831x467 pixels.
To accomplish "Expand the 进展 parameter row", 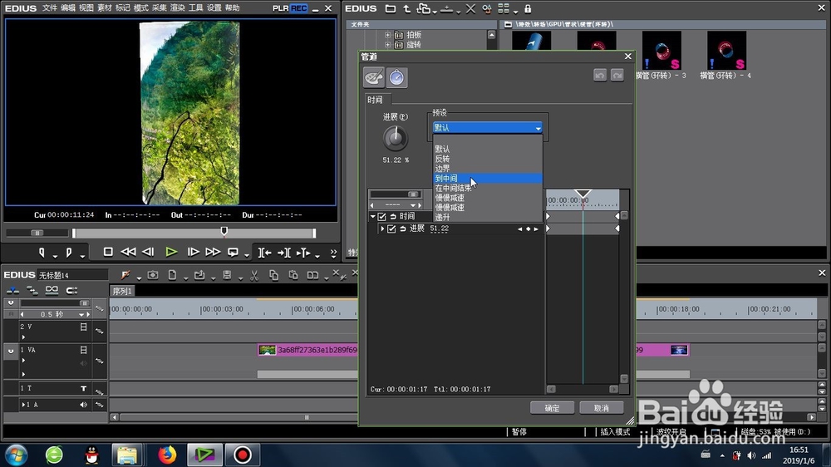I will [x=382, y=229].
